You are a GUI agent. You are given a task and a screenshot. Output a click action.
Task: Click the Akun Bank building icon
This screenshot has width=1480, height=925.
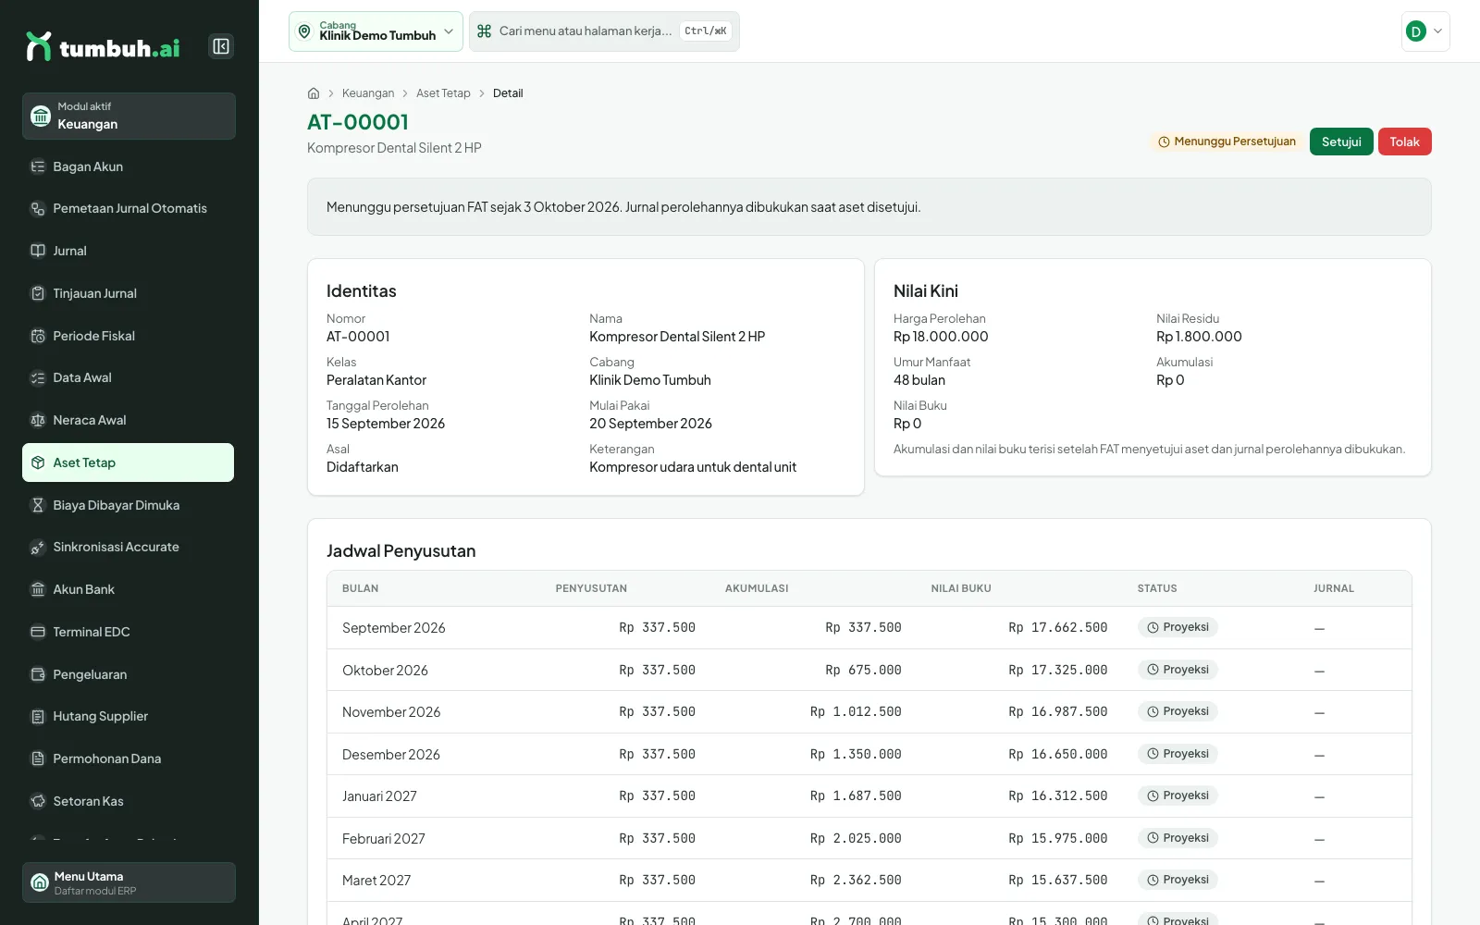click(38, 589)
